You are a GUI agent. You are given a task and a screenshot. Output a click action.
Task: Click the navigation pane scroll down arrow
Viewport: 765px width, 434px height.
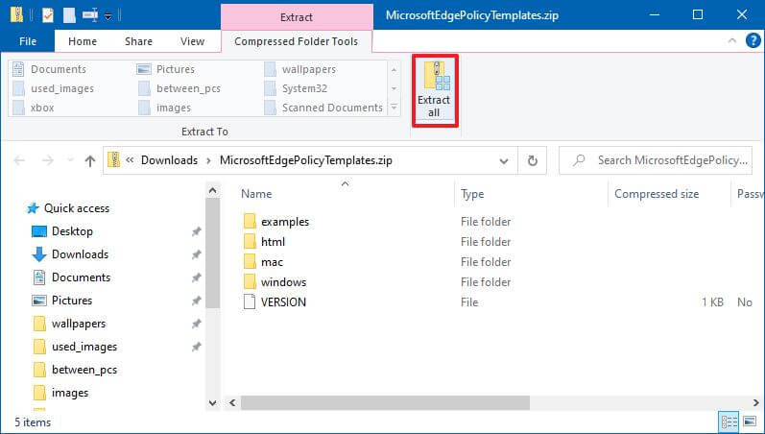pos(213,402)
